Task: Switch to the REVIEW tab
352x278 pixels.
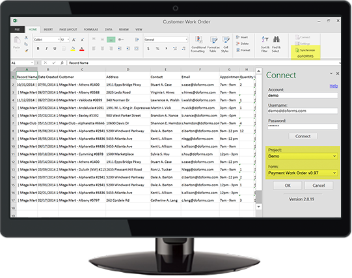Action: coord(124,29)
